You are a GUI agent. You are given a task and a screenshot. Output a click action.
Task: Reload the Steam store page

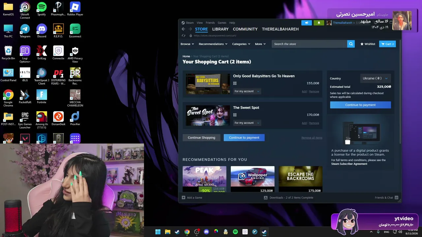coord(184,36)
